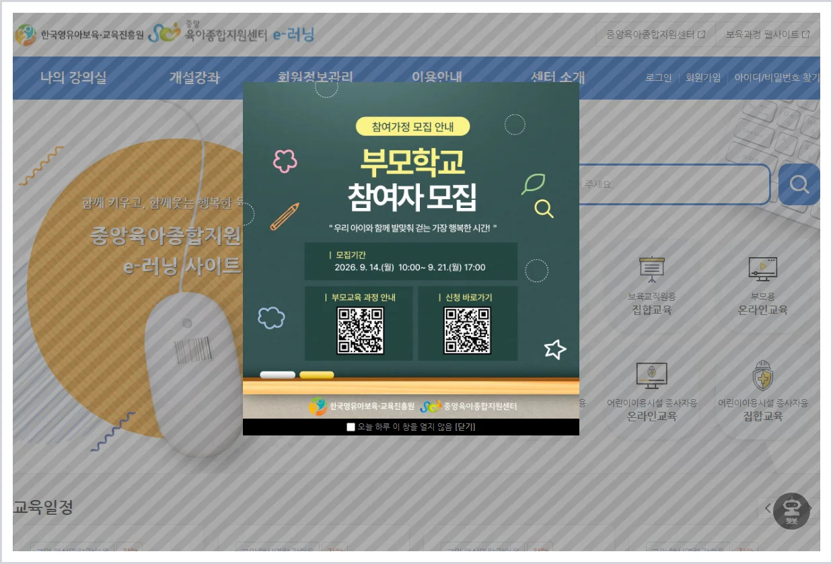Open the 로그인 link
The height and width of the screenshot is (564, 833).
pos(659,77)
